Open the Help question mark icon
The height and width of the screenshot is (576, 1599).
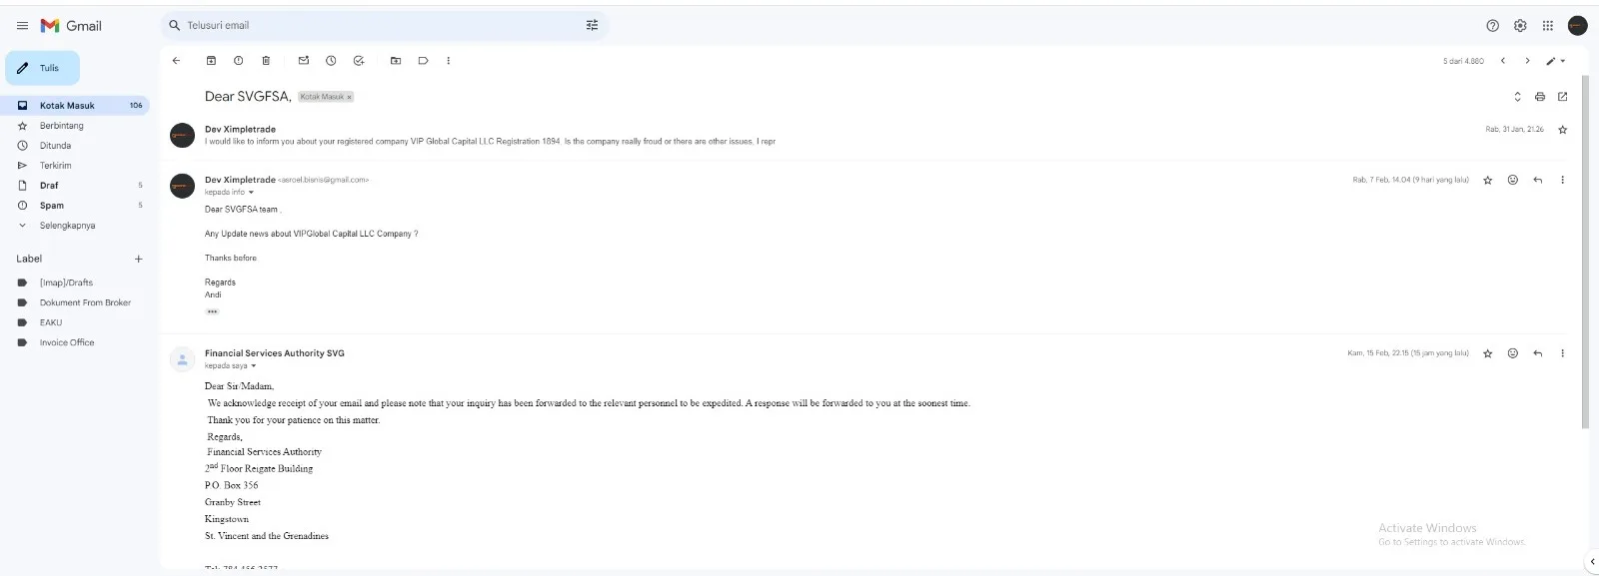tap(1493, 26)
